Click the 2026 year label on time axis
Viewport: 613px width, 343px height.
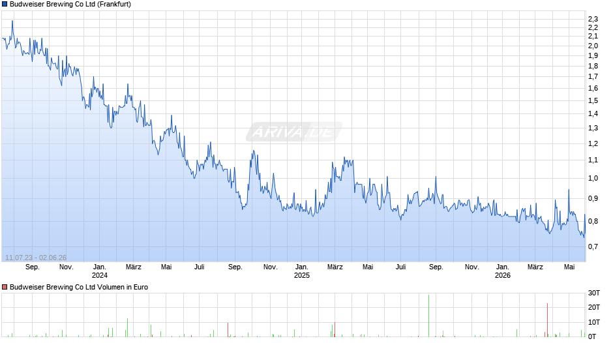click(x=502, y=275)
